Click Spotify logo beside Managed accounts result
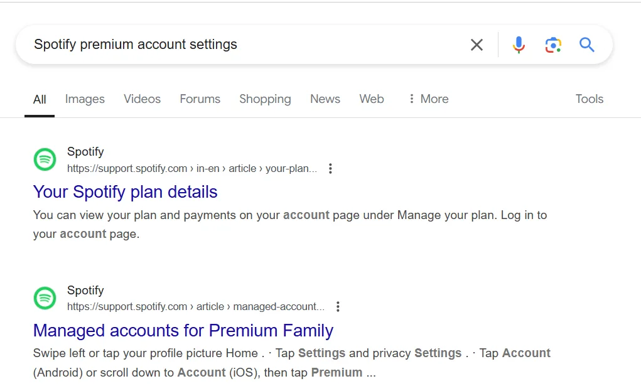The image size is (641, 386). [x=45, y=298]
